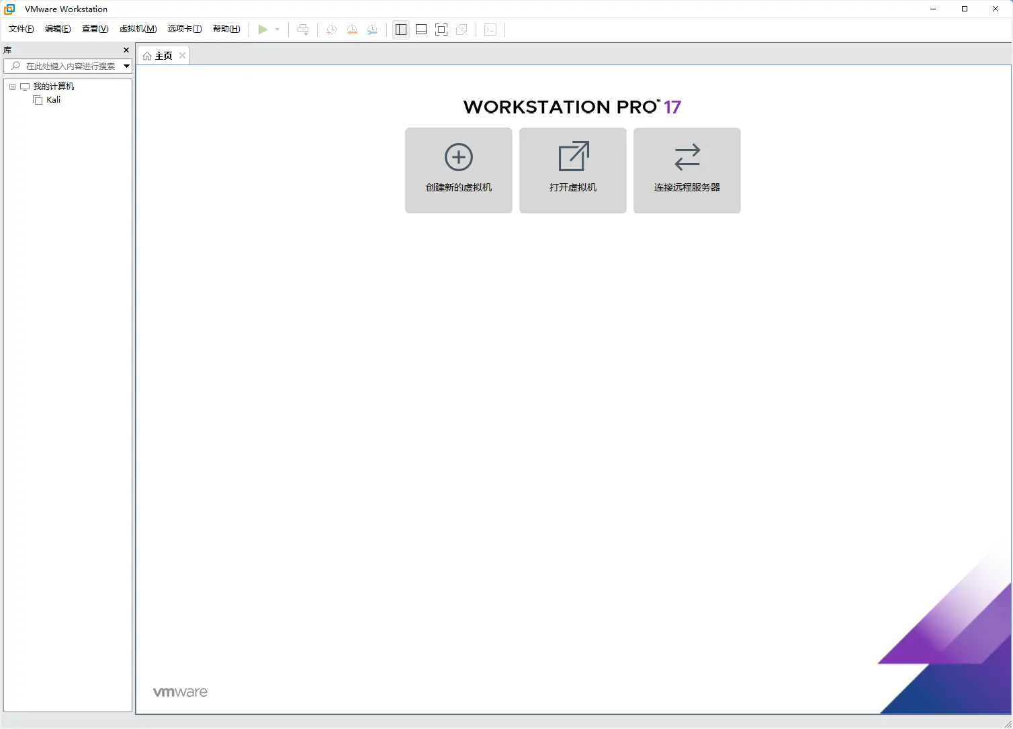The width and height of the screenshot is (1013, 729).
Task: Toggle the console view icon on toolbar
Action: (490, 30)
